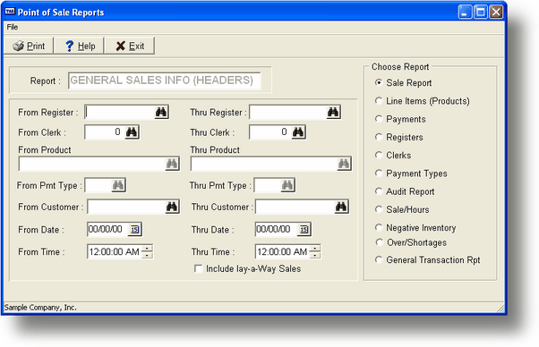Search clerks via Thru Clerk binoculars

[x=297, y=132]
